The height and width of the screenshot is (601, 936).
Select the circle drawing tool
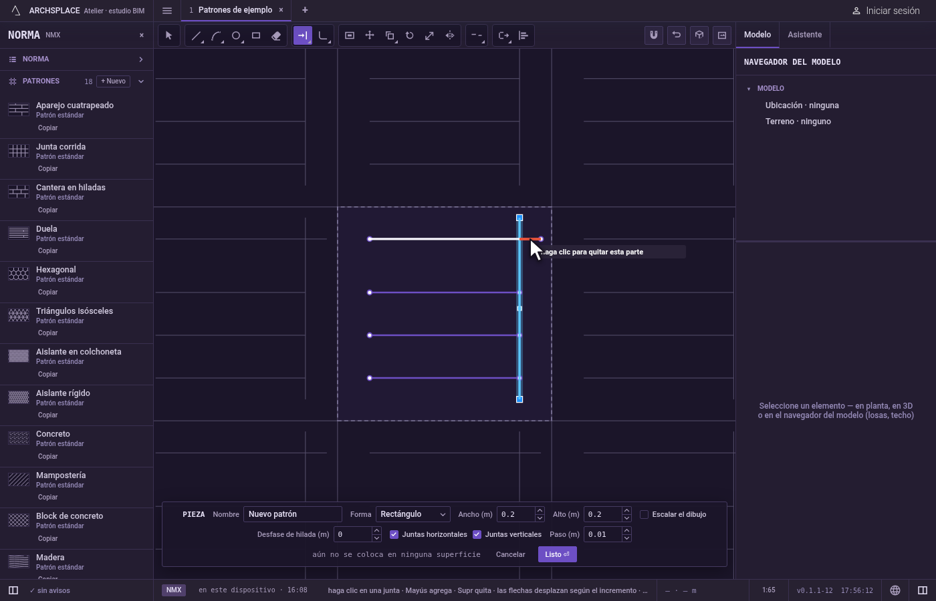coord(236,35)
